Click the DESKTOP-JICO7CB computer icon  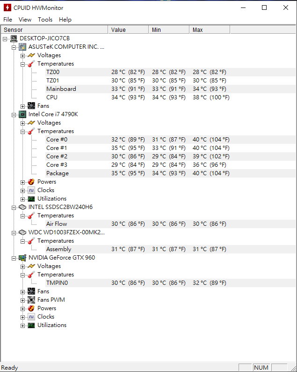(x=14, y=38)
